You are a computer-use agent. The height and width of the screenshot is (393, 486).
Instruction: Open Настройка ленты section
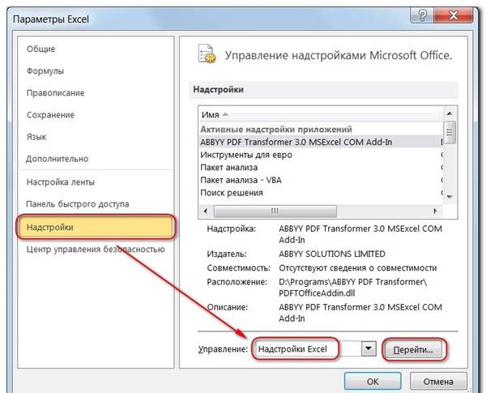(x=61, y=182)
